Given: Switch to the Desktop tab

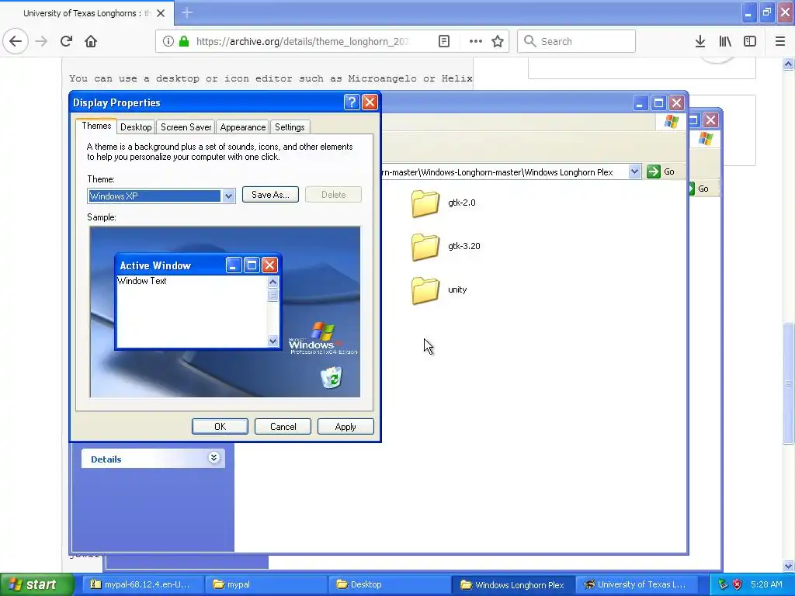Looking at the screenshot, I should click(x=136, y=127).
